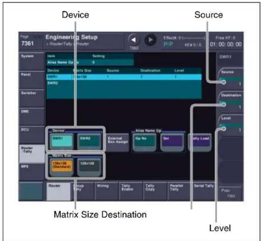
Task: Select the Alias Name Gp setting row
Action: tap(90, 62)
